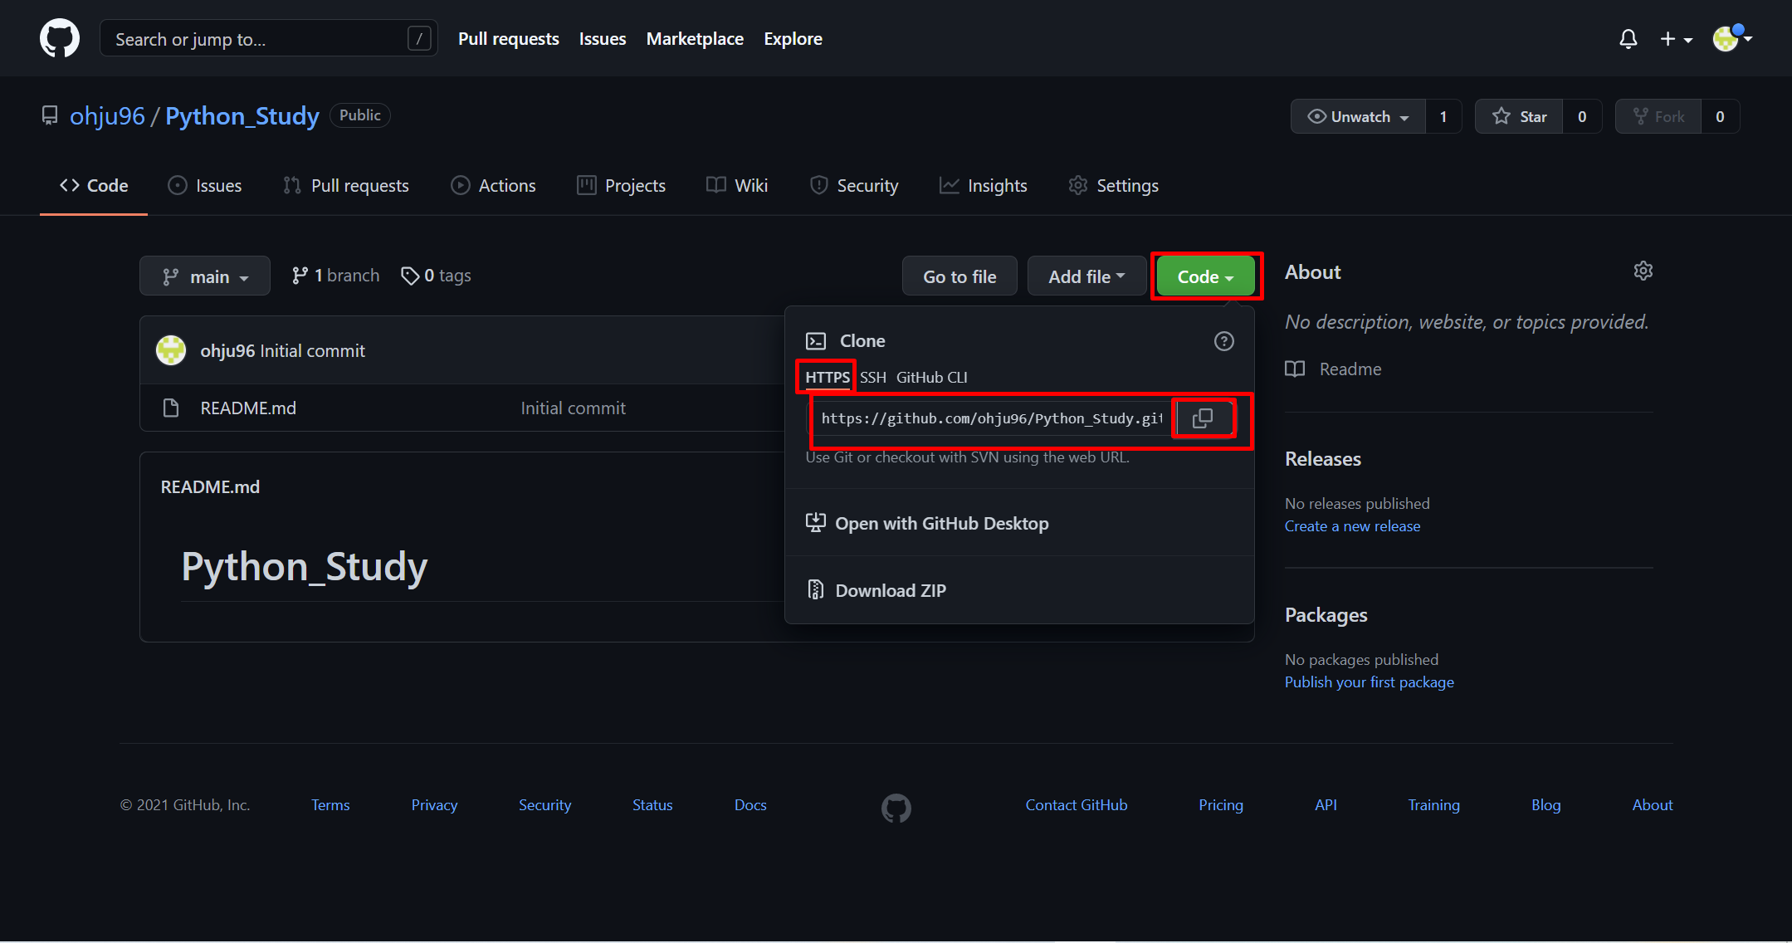Viewport: 1792px width, 943px height.
Task: Edit About section via gear icon
Action: tap(1643, 271)
